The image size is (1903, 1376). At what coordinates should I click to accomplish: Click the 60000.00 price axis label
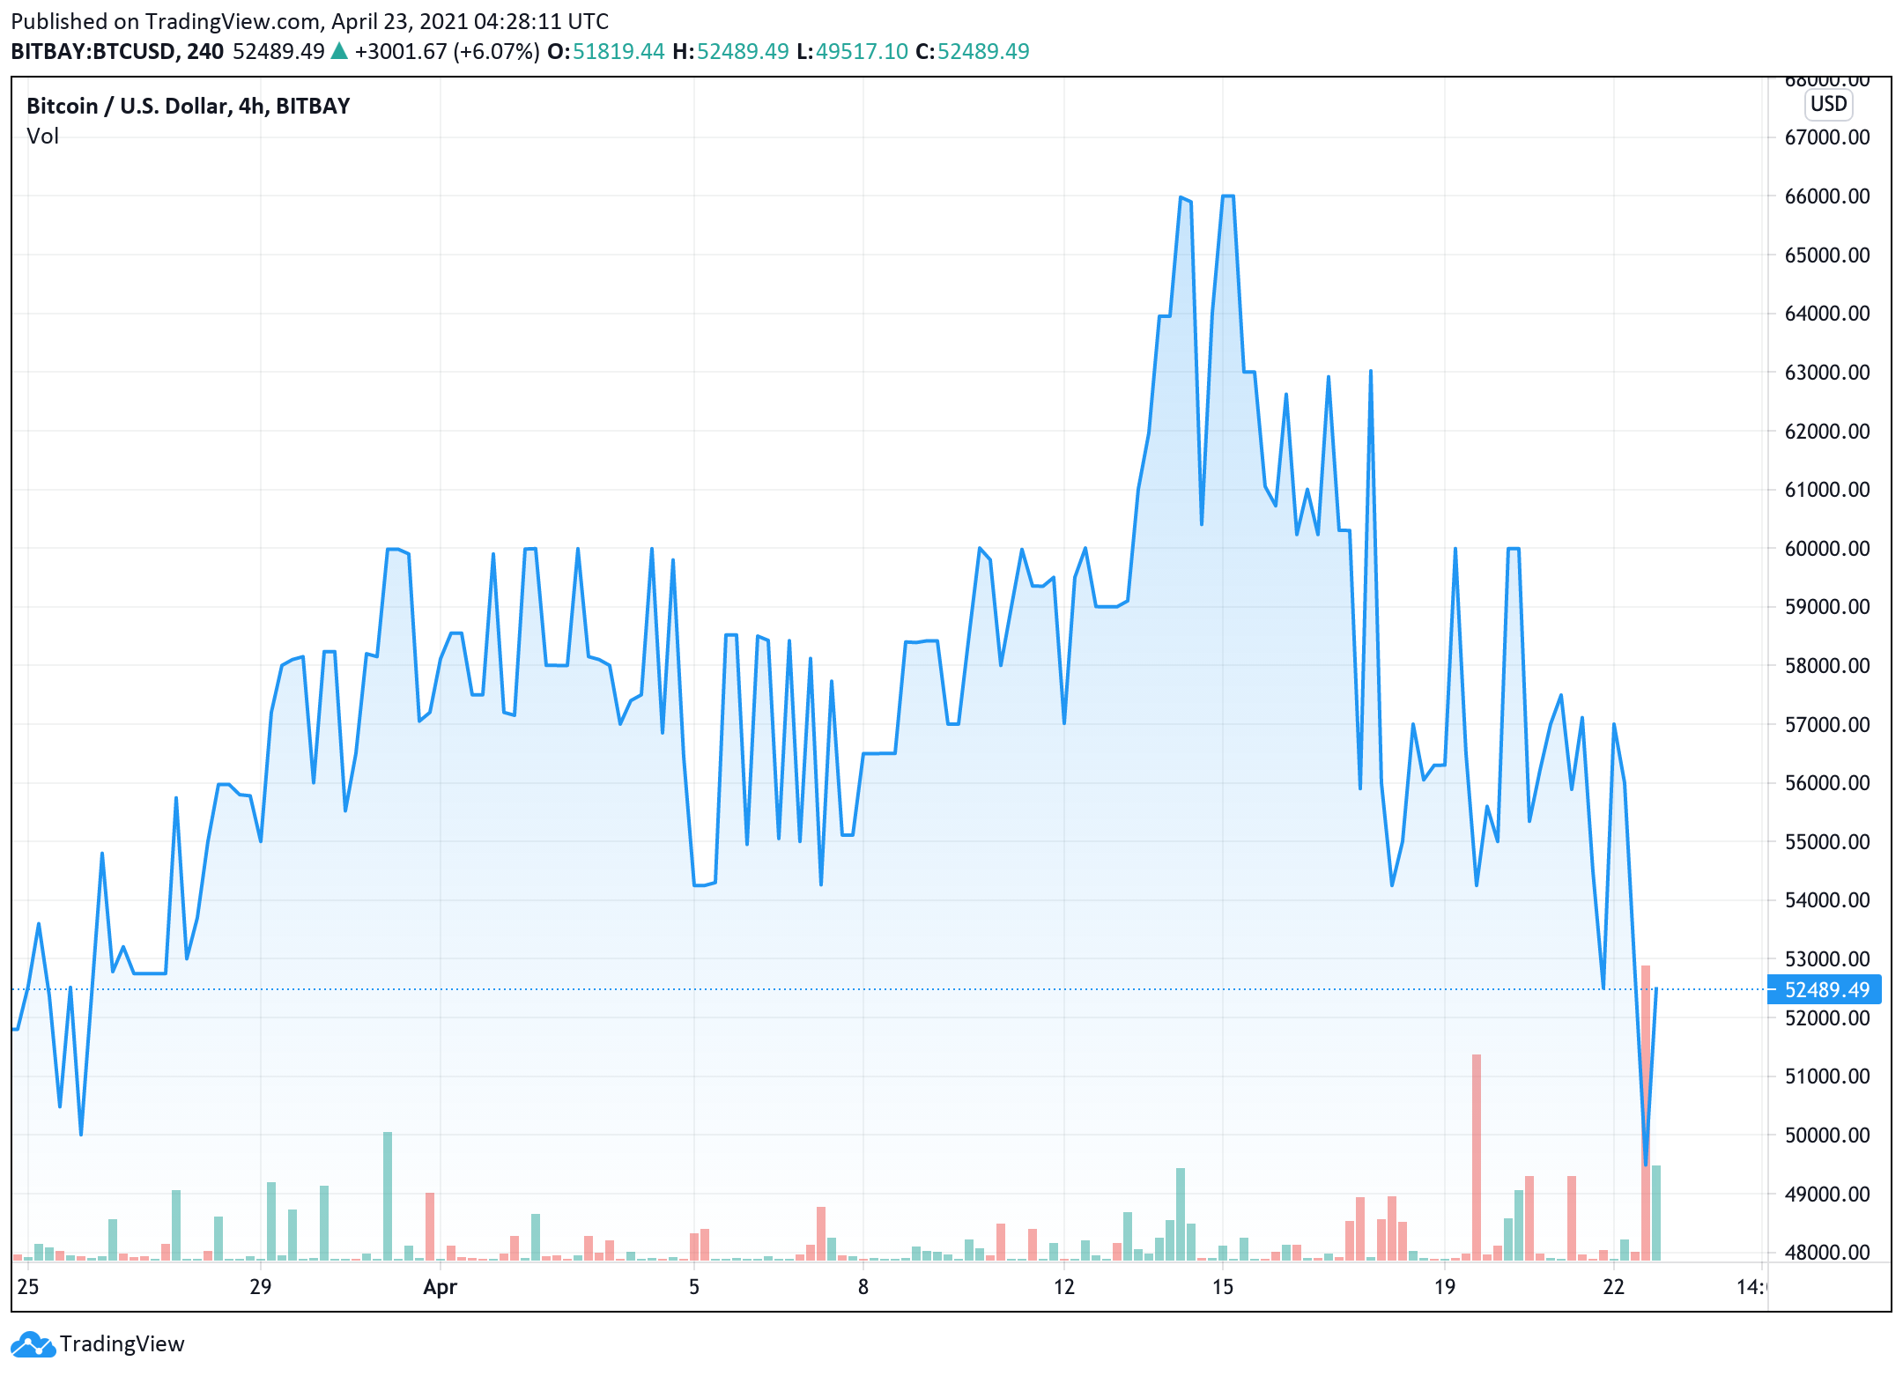(x=1827, y=548)
